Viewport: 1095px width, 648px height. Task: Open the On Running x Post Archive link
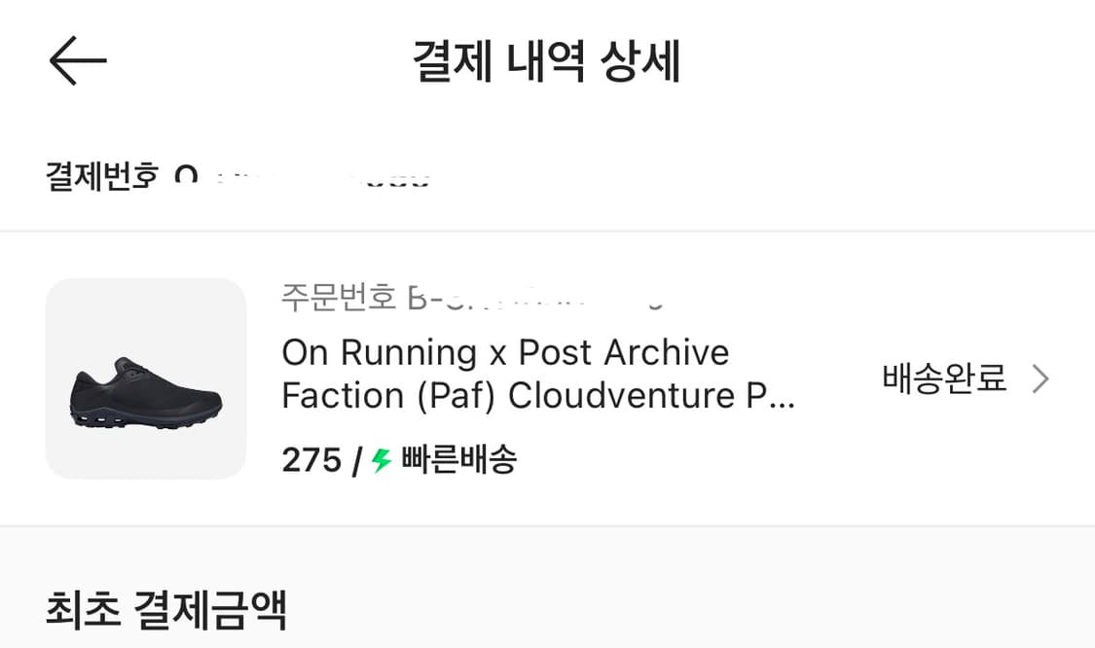pyautogui.click(x=505, y=352)
